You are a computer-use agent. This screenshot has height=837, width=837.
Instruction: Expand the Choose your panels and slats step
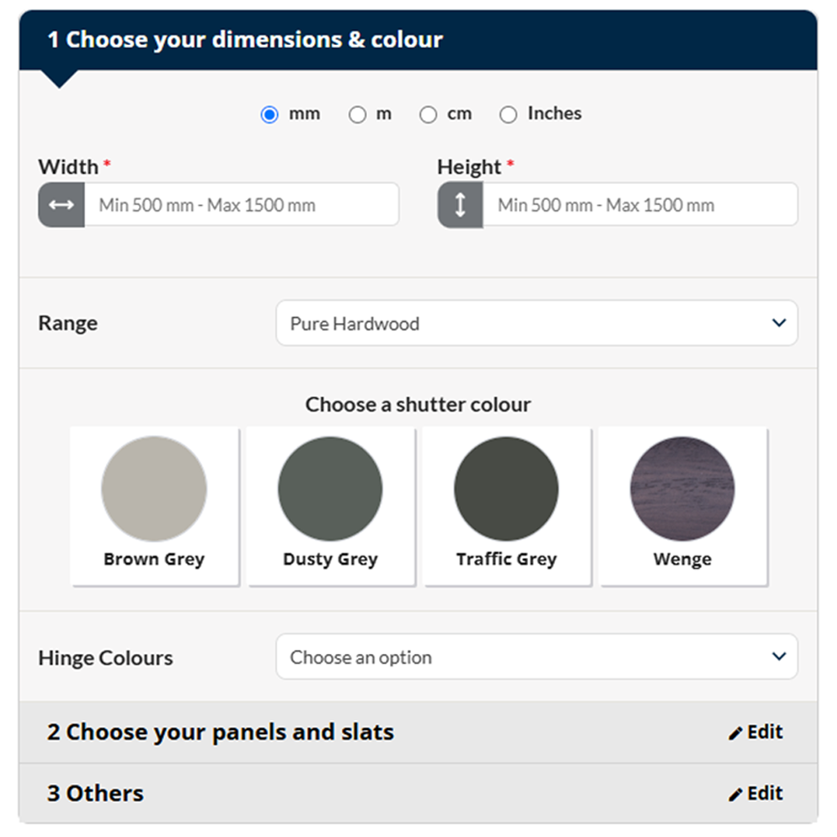(221, 732)
